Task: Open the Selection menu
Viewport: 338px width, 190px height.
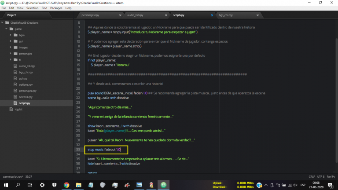Action: pyautogui.click(x=32, y=8)
